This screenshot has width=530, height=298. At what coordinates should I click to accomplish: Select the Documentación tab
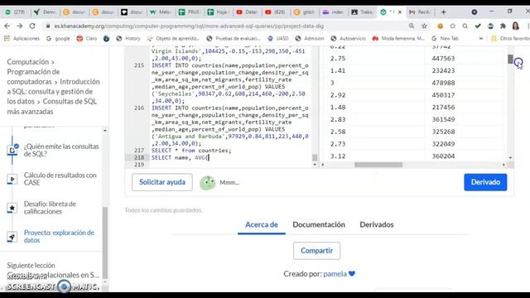coord(319,224)
